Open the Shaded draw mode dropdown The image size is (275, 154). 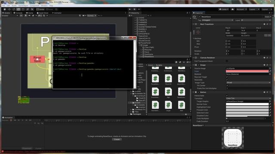10,15
